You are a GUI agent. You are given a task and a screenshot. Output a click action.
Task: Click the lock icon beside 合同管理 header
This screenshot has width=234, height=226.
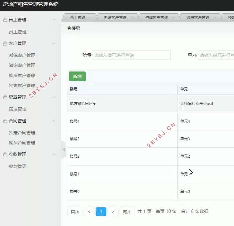point(5,121)
